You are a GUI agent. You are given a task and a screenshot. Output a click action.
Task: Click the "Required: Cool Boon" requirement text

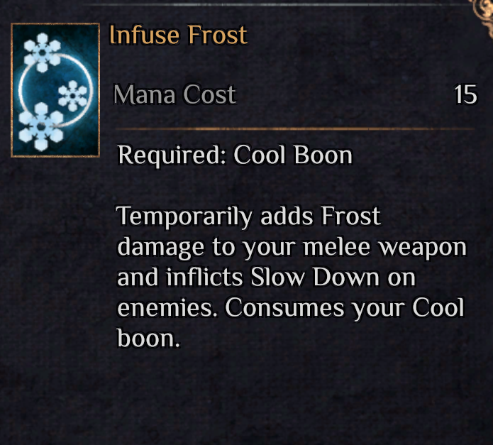[x=235, y=155]
